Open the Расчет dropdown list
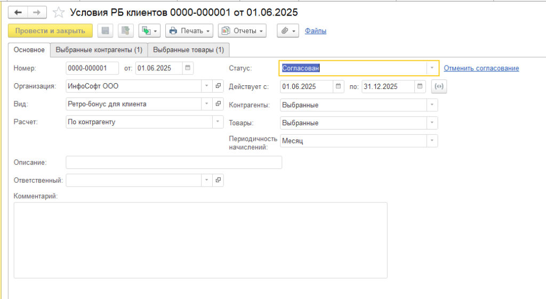Viewport: 546px width, 299px height. point(218,122)
